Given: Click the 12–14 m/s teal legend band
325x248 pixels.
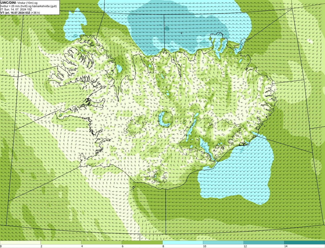Looking at the screenshot, I should [x=264, y=242].
